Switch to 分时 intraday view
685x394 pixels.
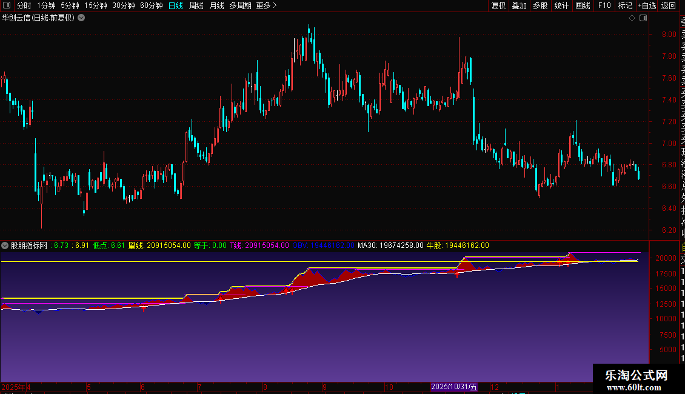24,5
